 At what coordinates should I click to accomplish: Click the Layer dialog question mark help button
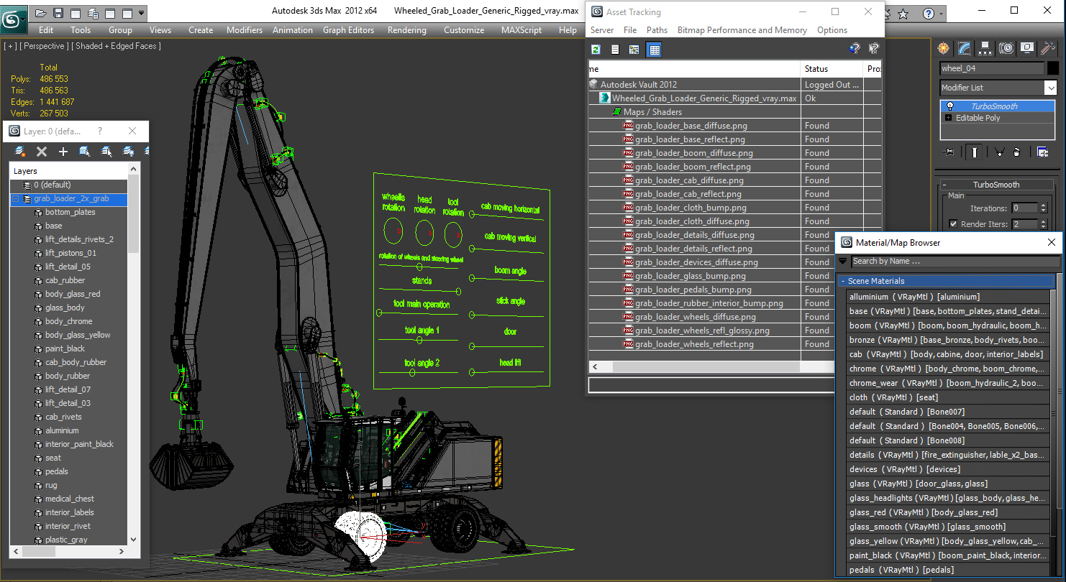(x=100, y=131)
